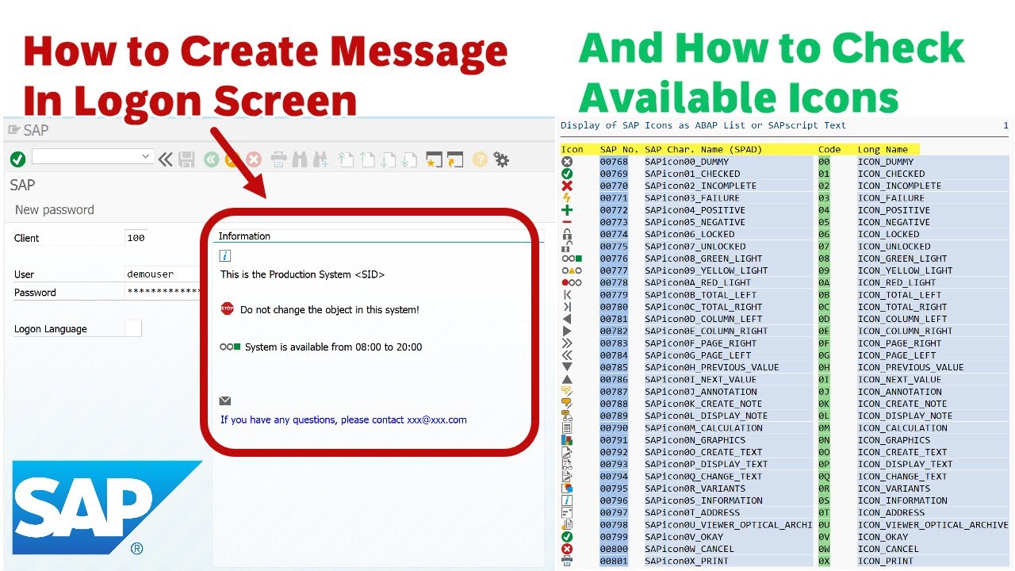Click the chart icon in ICON_GRAPHICS row
The height and width of the screenshot is (571, 1015).
567,440
